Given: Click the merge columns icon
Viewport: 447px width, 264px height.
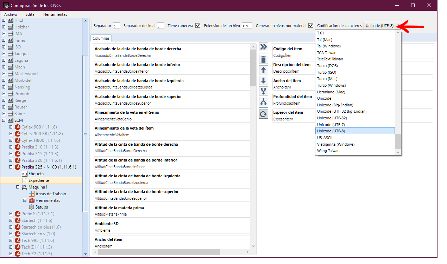Looking at the screenshot, I should pyautogui.click(x=263, y=91).
